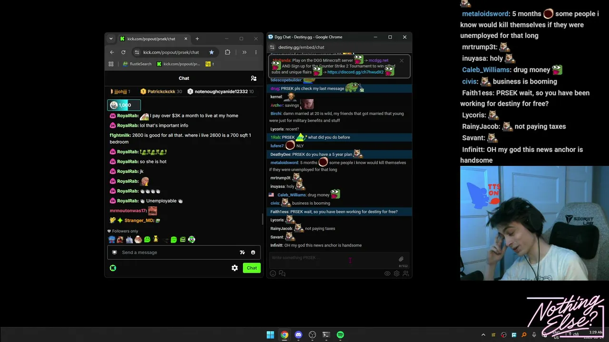Open the mcdgg.net link in pinned message
The image size is (609, 342).
click(x=378, y=60)
